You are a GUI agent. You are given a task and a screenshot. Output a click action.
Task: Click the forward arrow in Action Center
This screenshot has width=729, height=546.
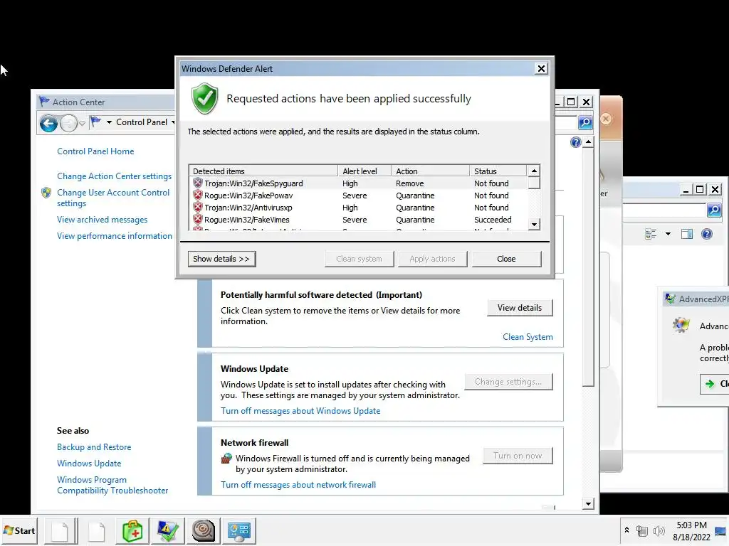coord(68,124)
